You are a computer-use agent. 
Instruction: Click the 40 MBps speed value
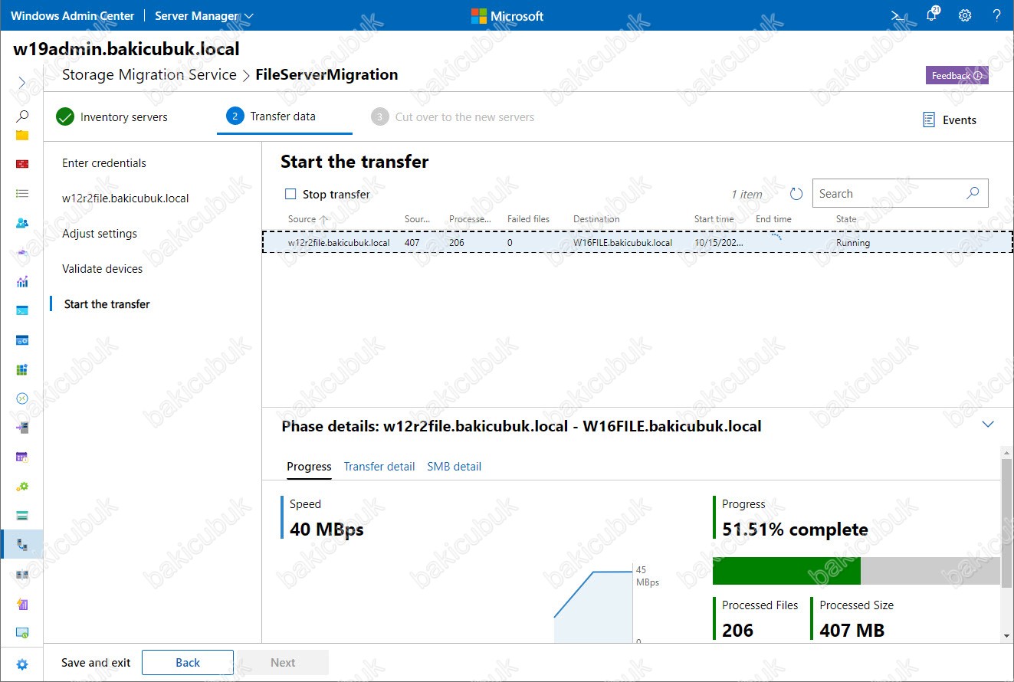[x=327, y=530]
